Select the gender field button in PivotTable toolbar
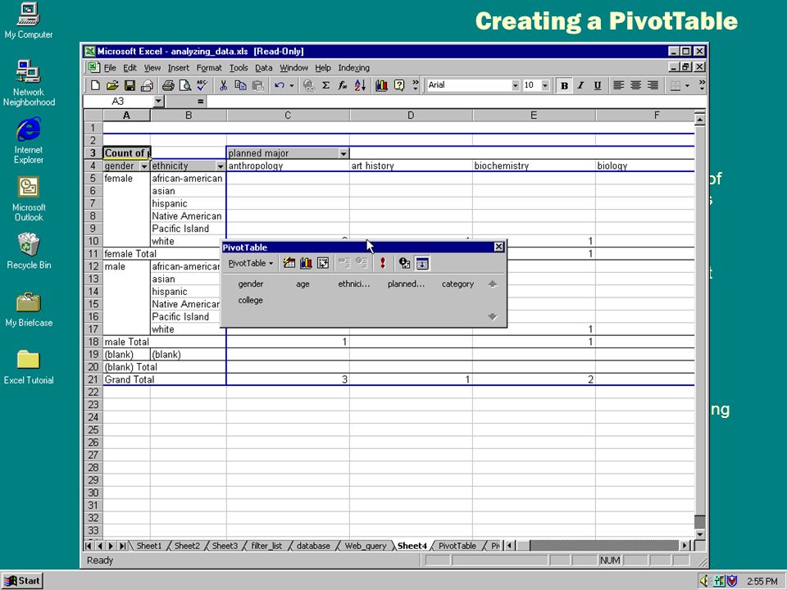Image resolution: width=787 pixels, height=590 pixels. [251, 284]
